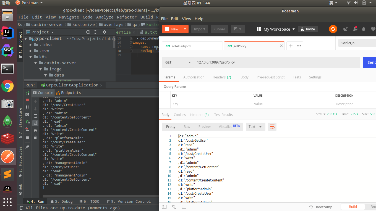Click the Invite button
Viewport: 376px width, 211px height.
[308, 29]
